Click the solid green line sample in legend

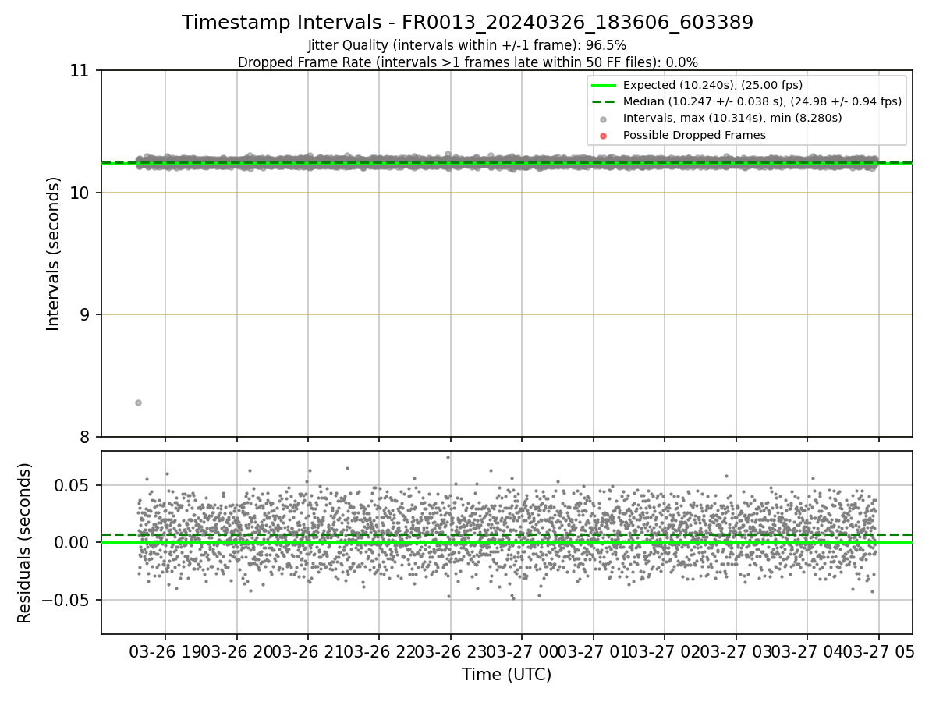point(604,85)
